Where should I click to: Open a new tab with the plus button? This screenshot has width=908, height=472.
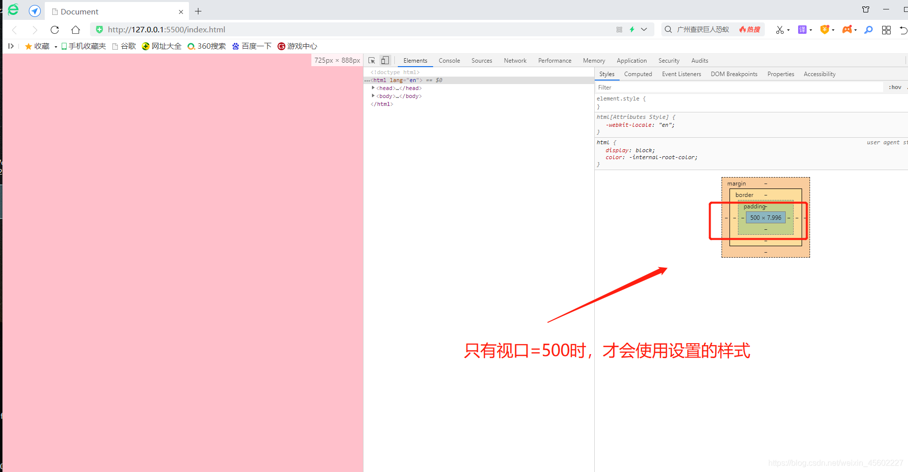point(198,11)
